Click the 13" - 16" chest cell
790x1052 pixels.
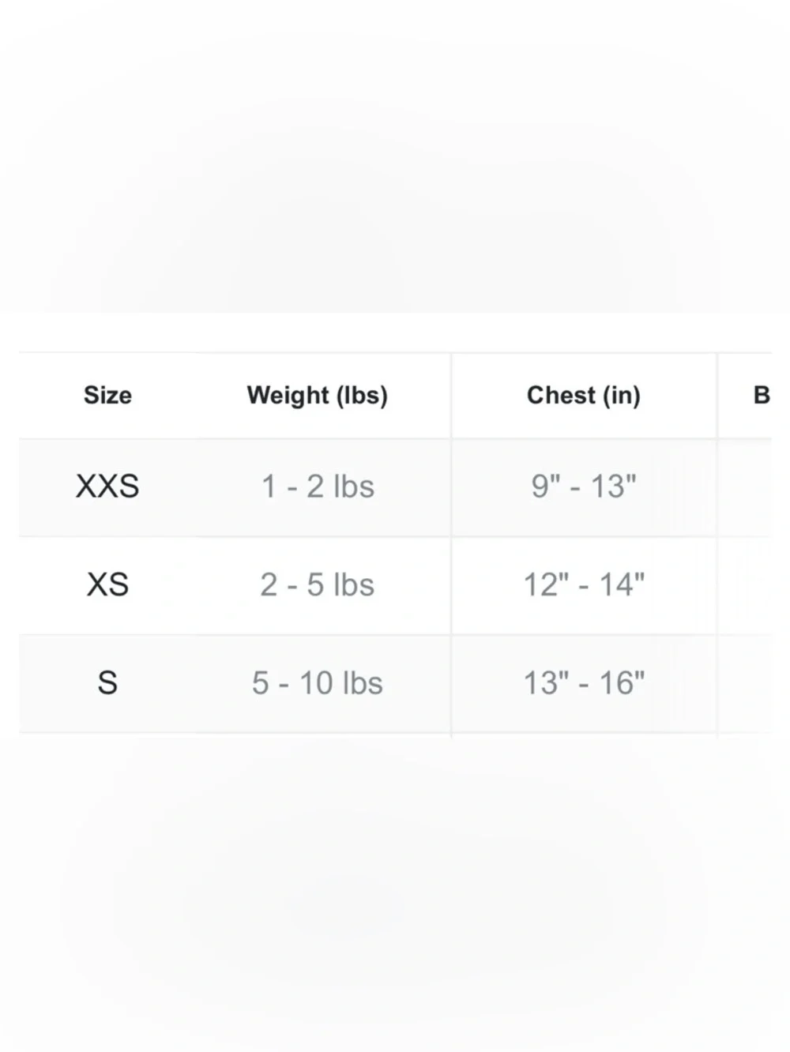(x=584, y=683)
